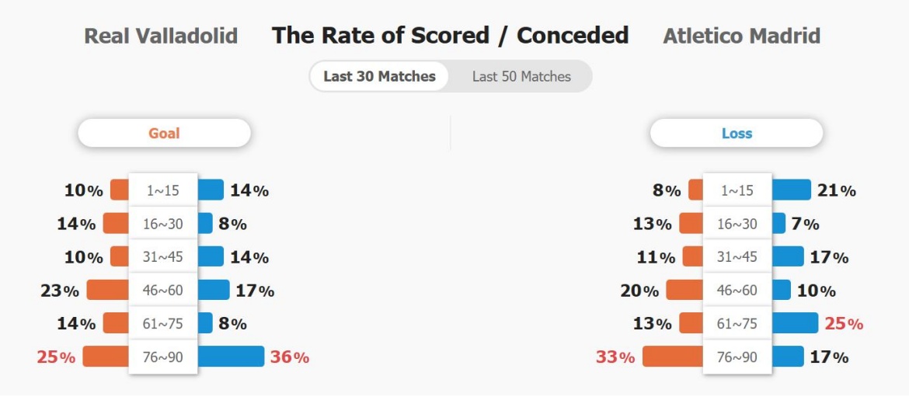Image resolution: width=909 pixels, height=397 pixels.
Task: Select the Loss pill button
Action: pyautogui.click(x=737, y=134)
